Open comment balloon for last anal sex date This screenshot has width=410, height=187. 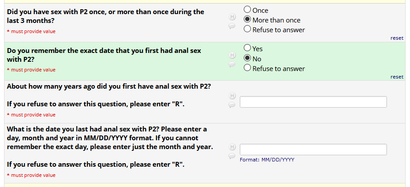click(x=231, y=156)
